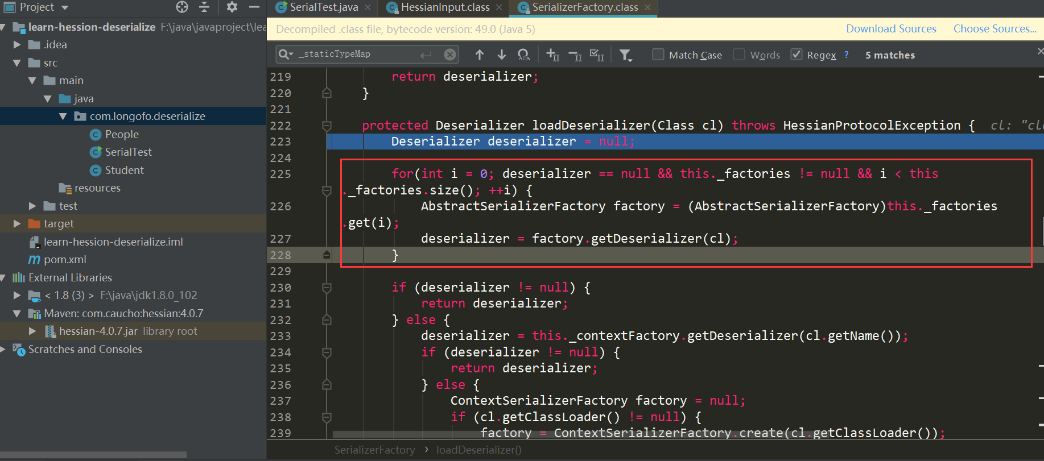The width and height of the screenshot is (1044, 461).
Task: Expand the target folder
Action: point(17,223)
